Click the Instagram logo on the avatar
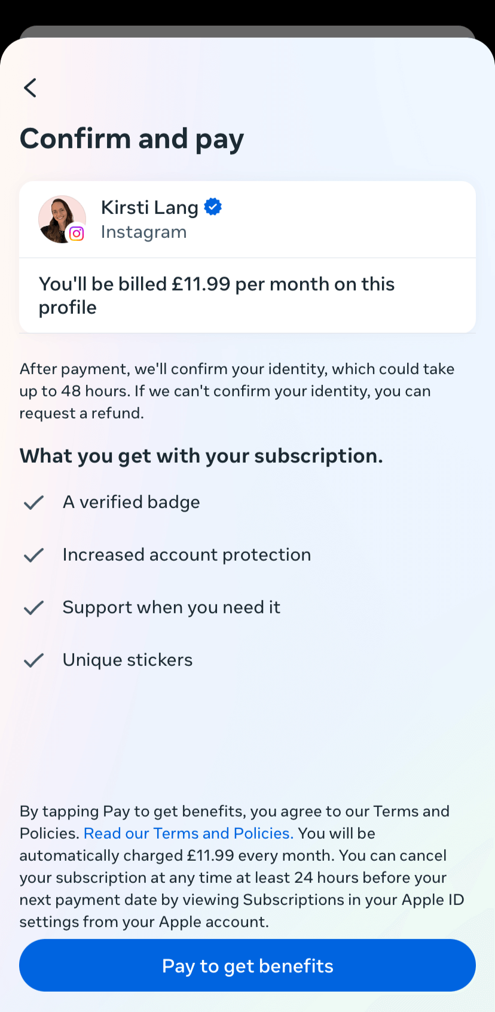Screen dimensions: 495x1012 click(77, 234)
